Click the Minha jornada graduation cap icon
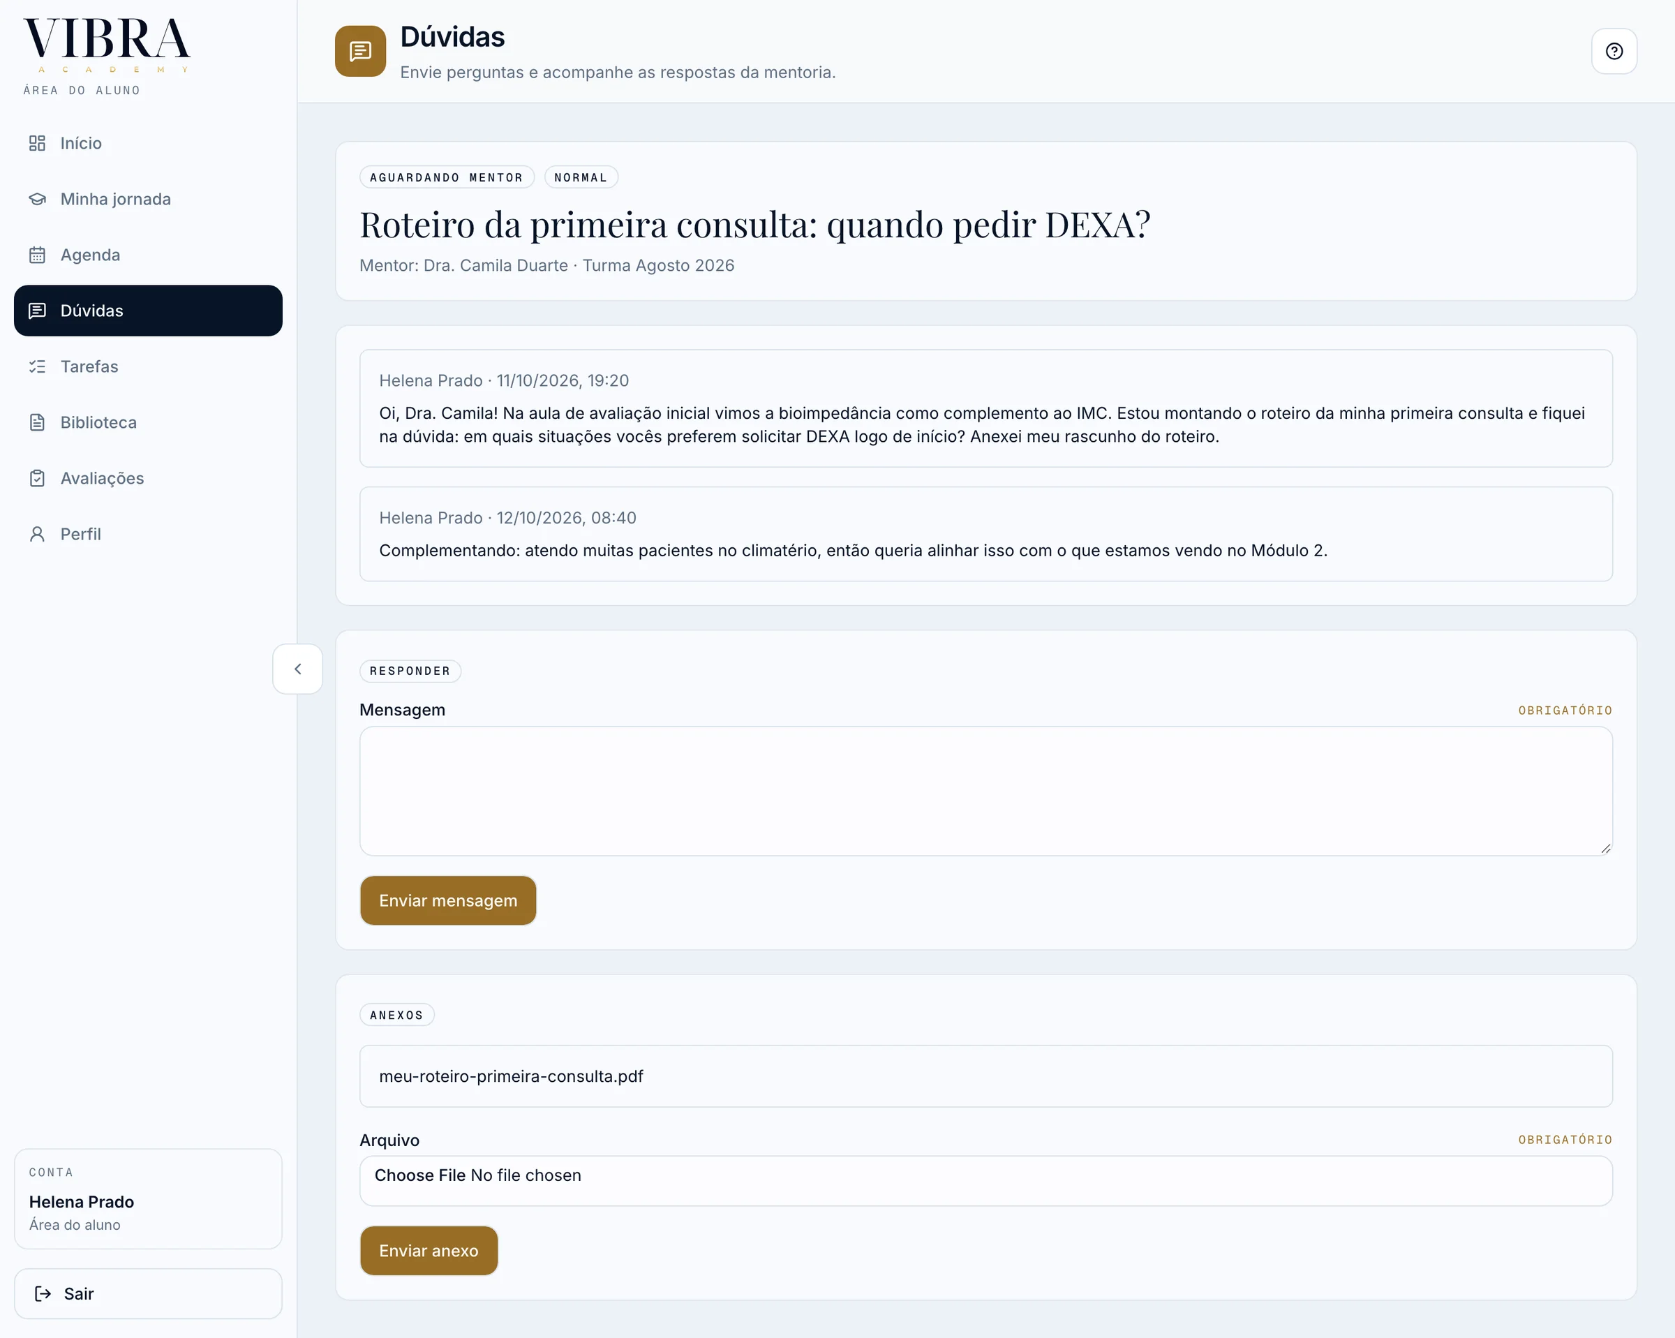This screenshot has height=1338, width=1675. 36,199
